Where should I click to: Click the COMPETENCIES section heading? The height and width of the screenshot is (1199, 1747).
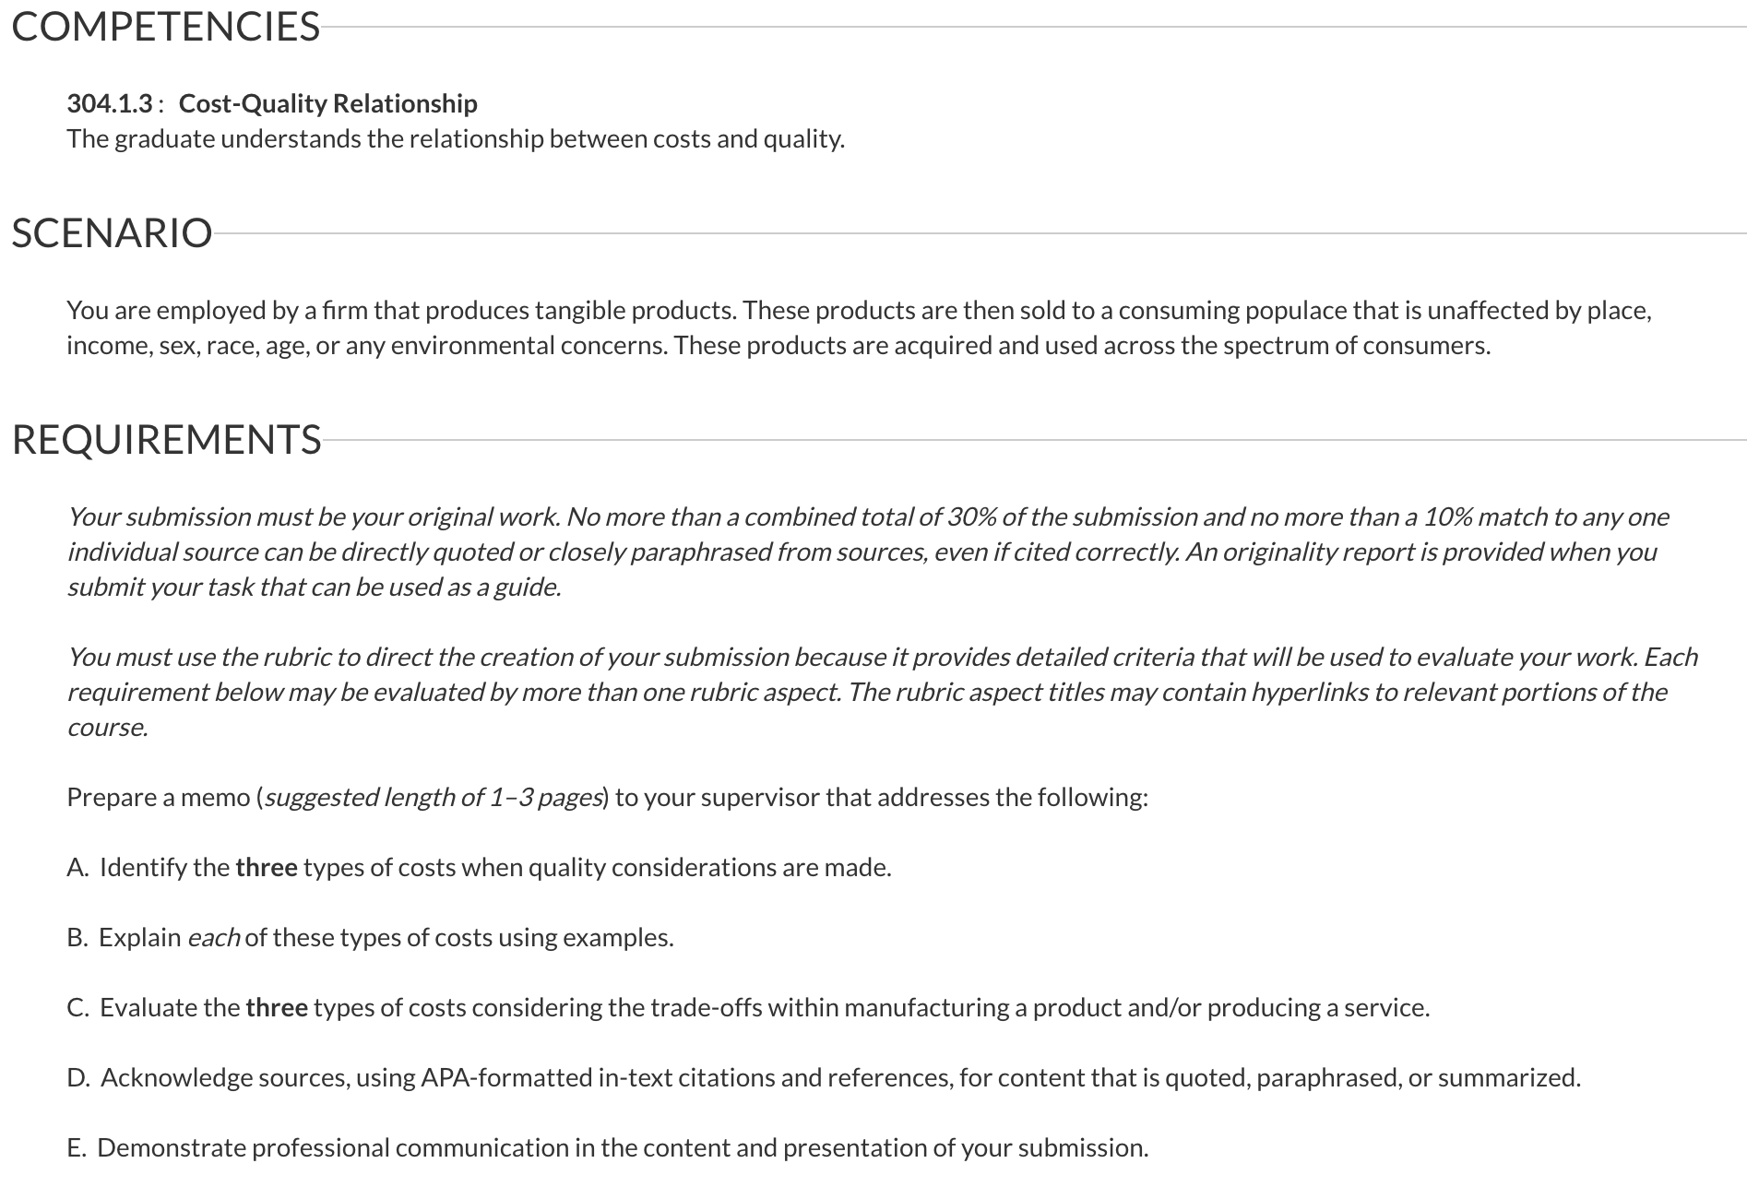(x=166, y=27)
